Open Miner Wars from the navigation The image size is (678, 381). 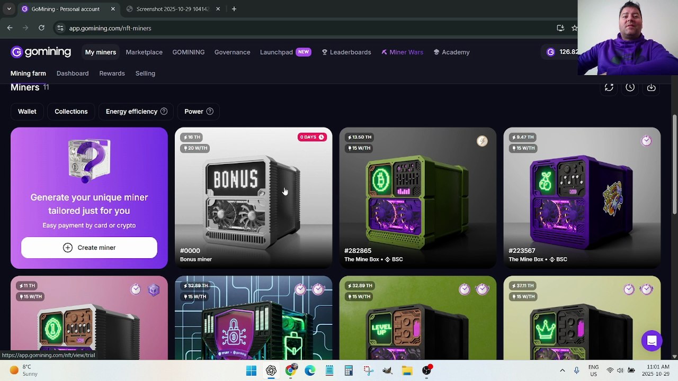[402, 52]
